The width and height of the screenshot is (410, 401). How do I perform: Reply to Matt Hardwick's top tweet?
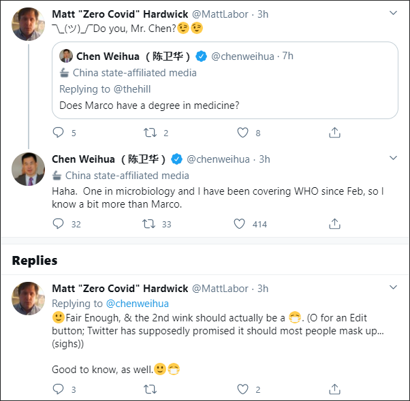click(x=59, y=133)
